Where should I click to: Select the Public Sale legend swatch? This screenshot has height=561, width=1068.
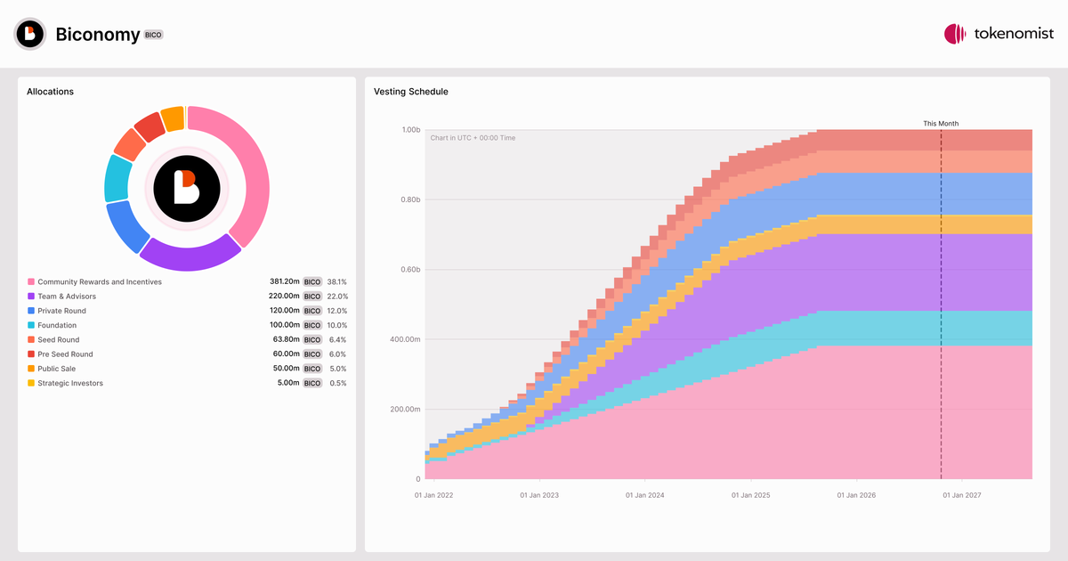click(31, 369)
